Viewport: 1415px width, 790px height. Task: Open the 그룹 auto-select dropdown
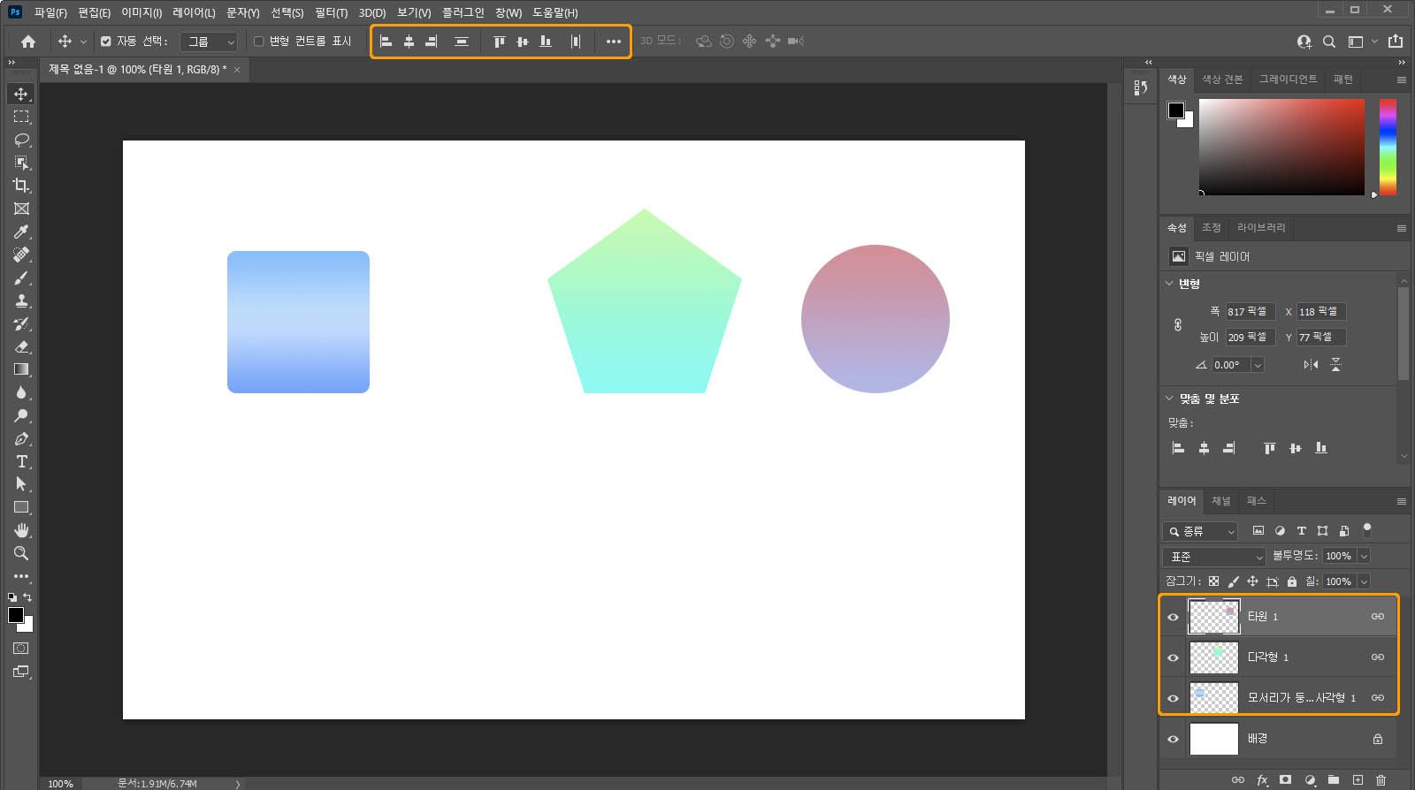click(210, 42)
